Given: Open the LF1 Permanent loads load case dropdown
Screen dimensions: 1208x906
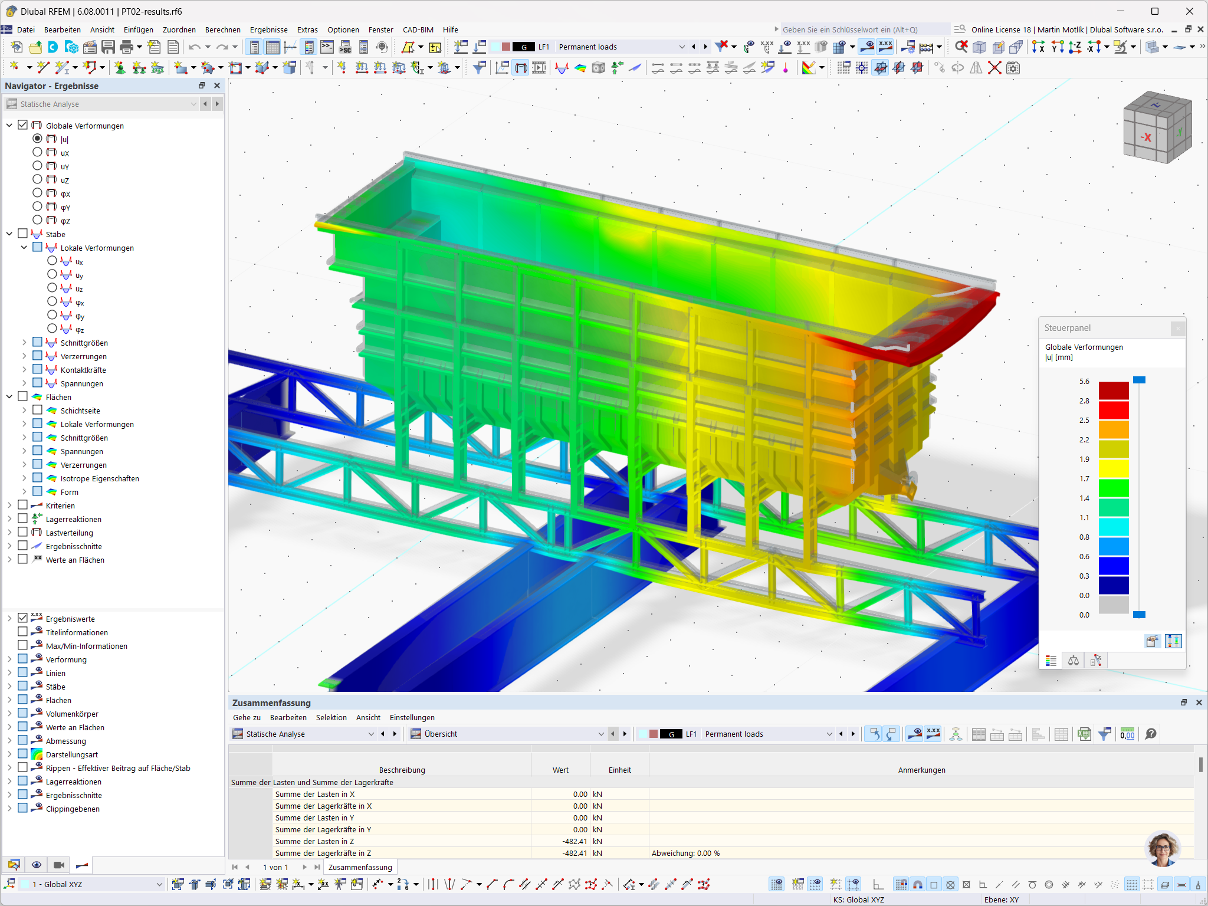Looking at the screenshot, I should 682,47.
